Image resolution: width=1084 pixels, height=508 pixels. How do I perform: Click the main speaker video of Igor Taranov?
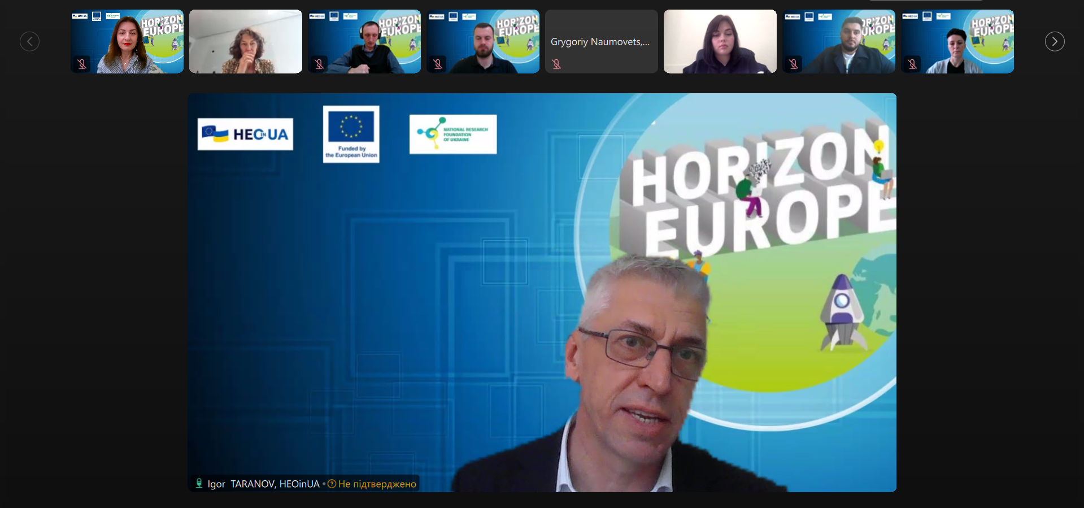(x=542, y=292)
